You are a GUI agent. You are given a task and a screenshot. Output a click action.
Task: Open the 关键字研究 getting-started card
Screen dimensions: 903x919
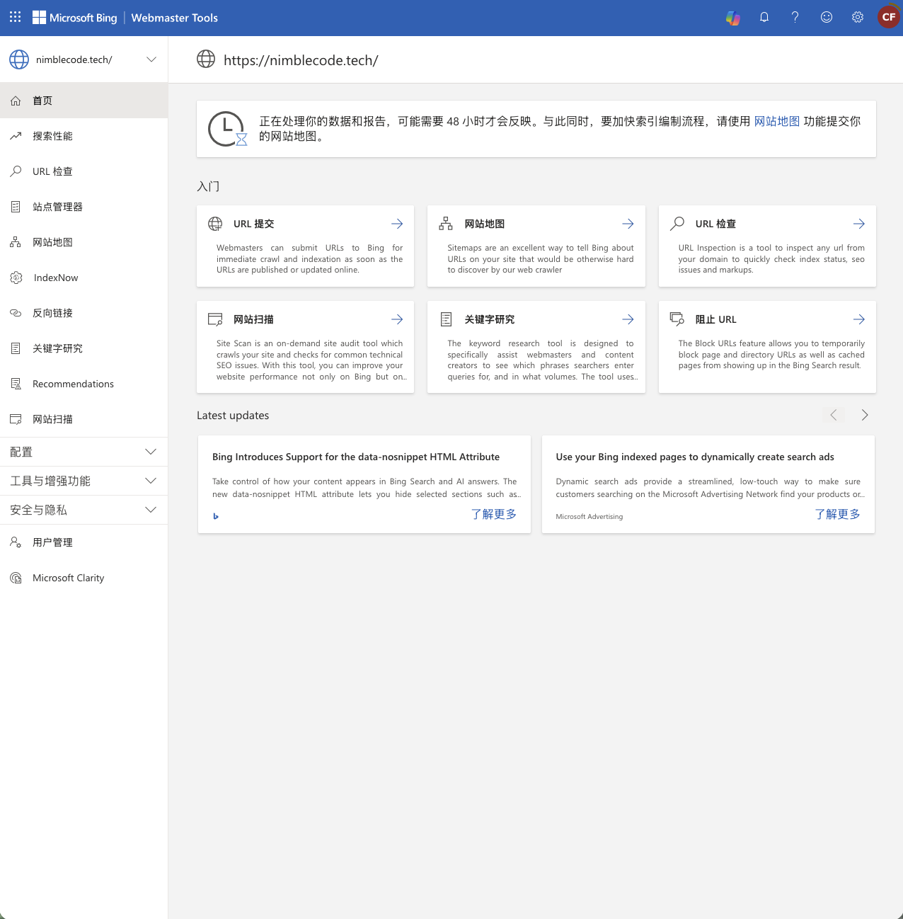point(536,346)
